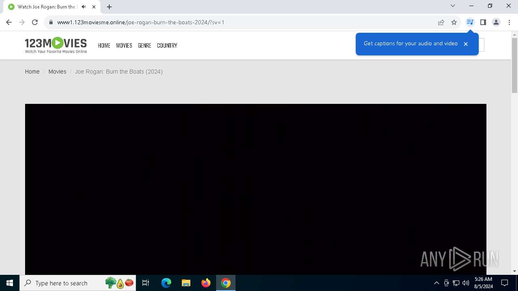The image size is (518, 291).
Task: Open the notification center icon
Action: click(505, 283)
